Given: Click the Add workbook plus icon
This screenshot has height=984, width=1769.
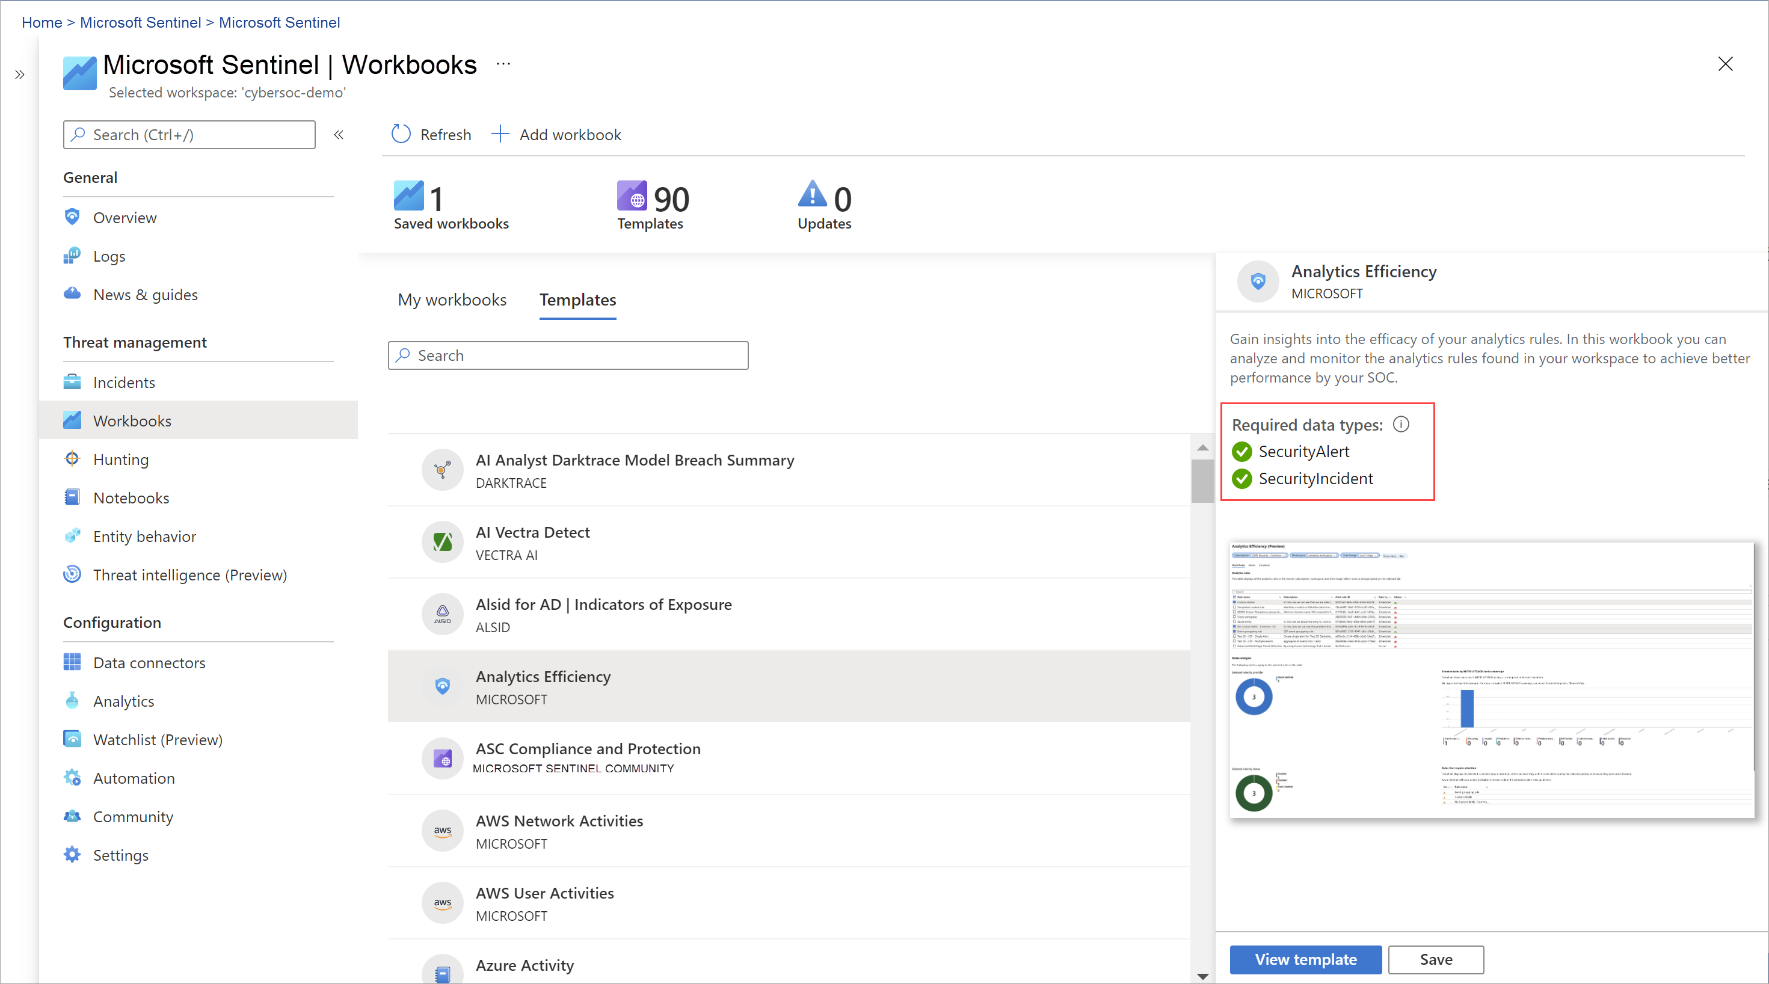Looking at the screenshot, I should point(500,134).
